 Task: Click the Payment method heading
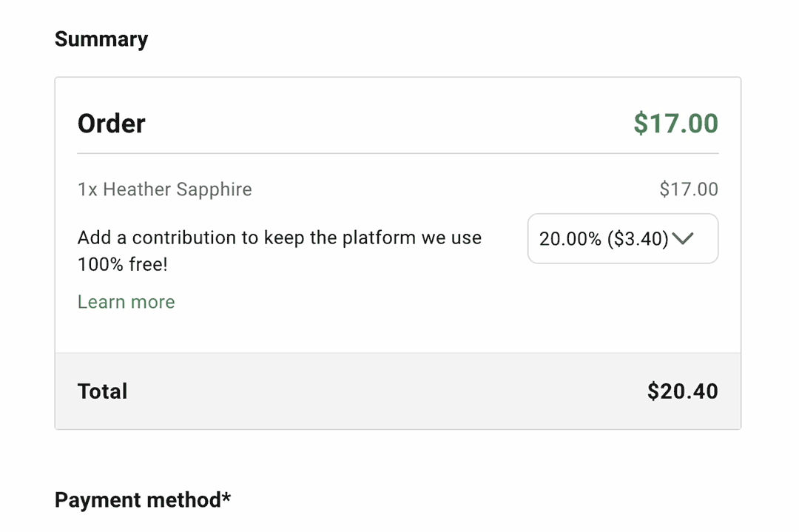tap(138, 500)
